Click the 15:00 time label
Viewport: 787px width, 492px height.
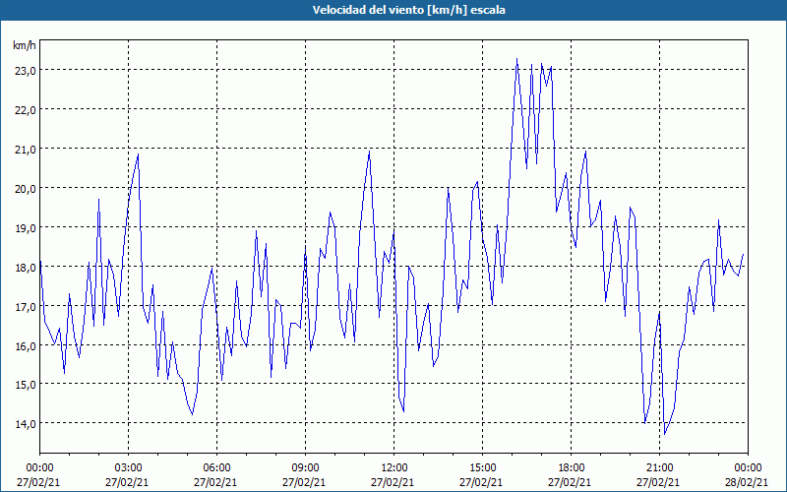click(482, 468)
